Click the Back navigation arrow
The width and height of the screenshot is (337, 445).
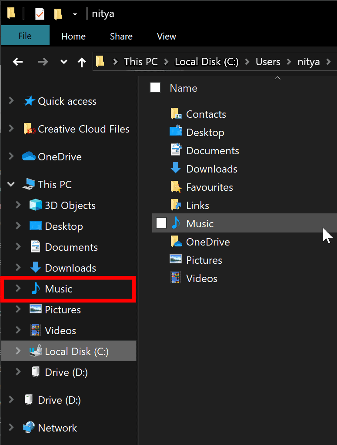pyautogui.click(x=17, y=62)
